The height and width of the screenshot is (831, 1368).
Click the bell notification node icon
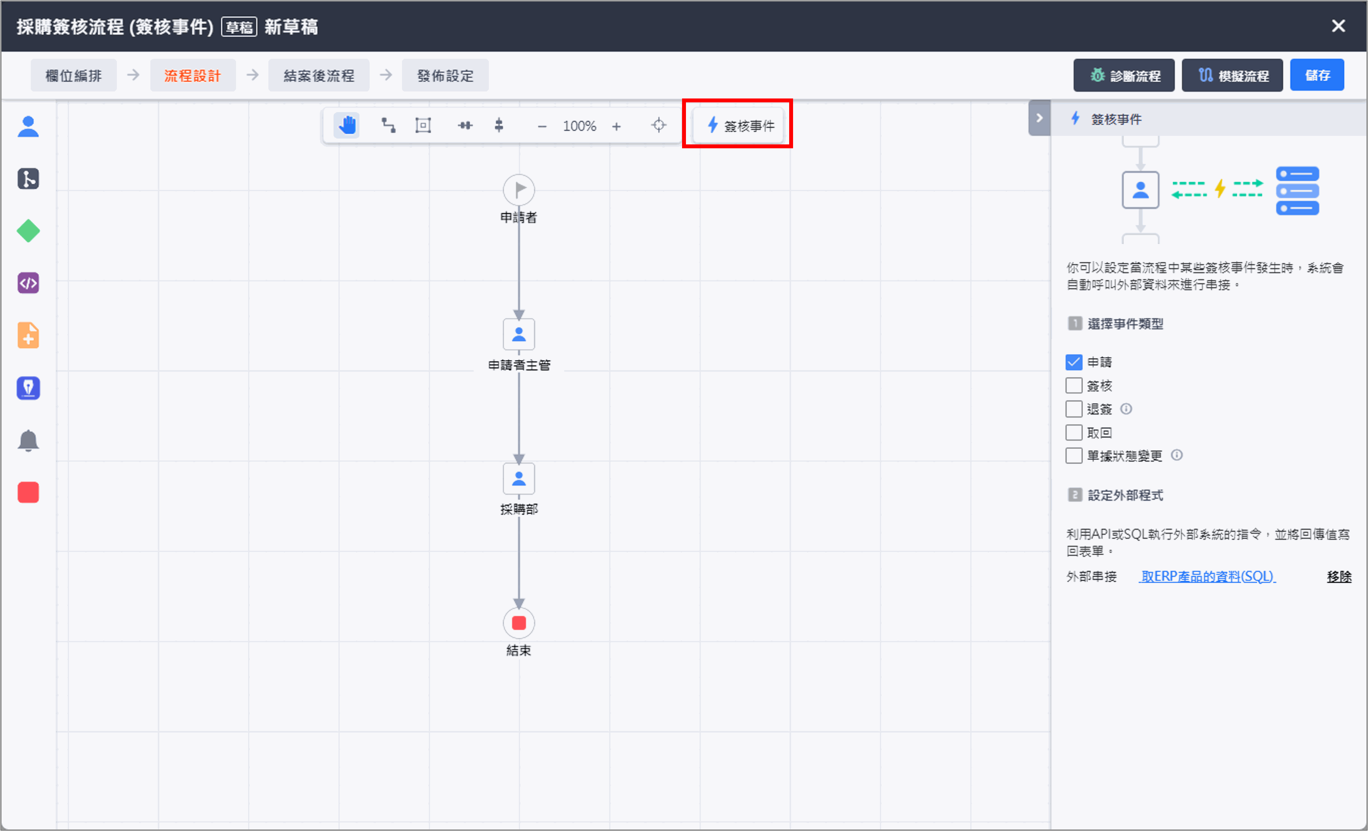[28, 441]
